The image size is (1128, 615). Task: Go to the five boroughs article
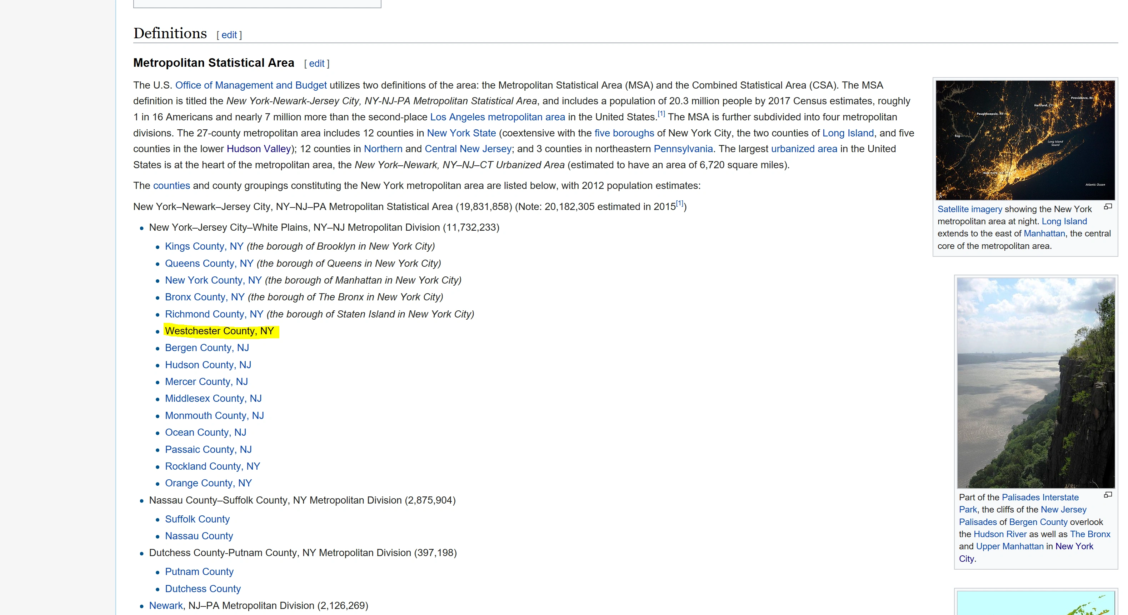point(624,133)
